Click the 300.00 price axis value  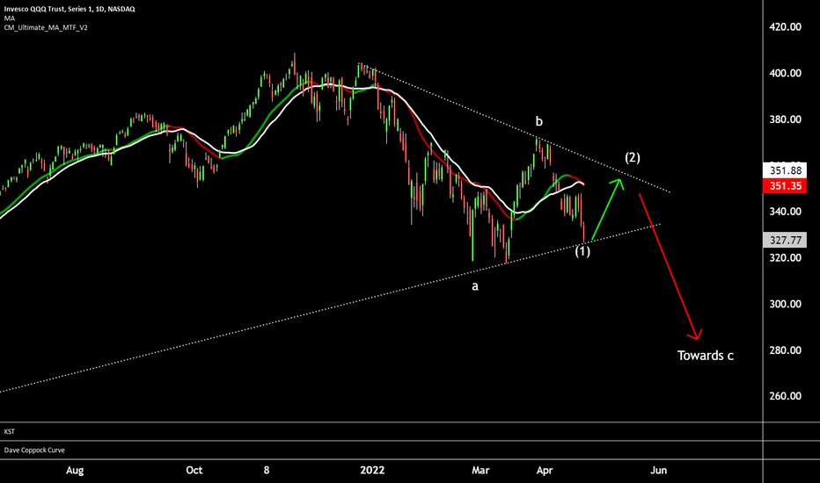point(785,304)
